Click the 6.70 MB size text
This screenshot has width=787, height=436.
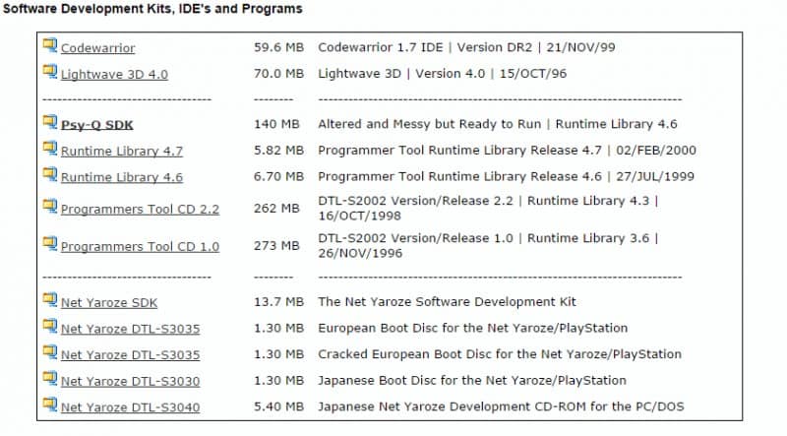pos(278,176)
